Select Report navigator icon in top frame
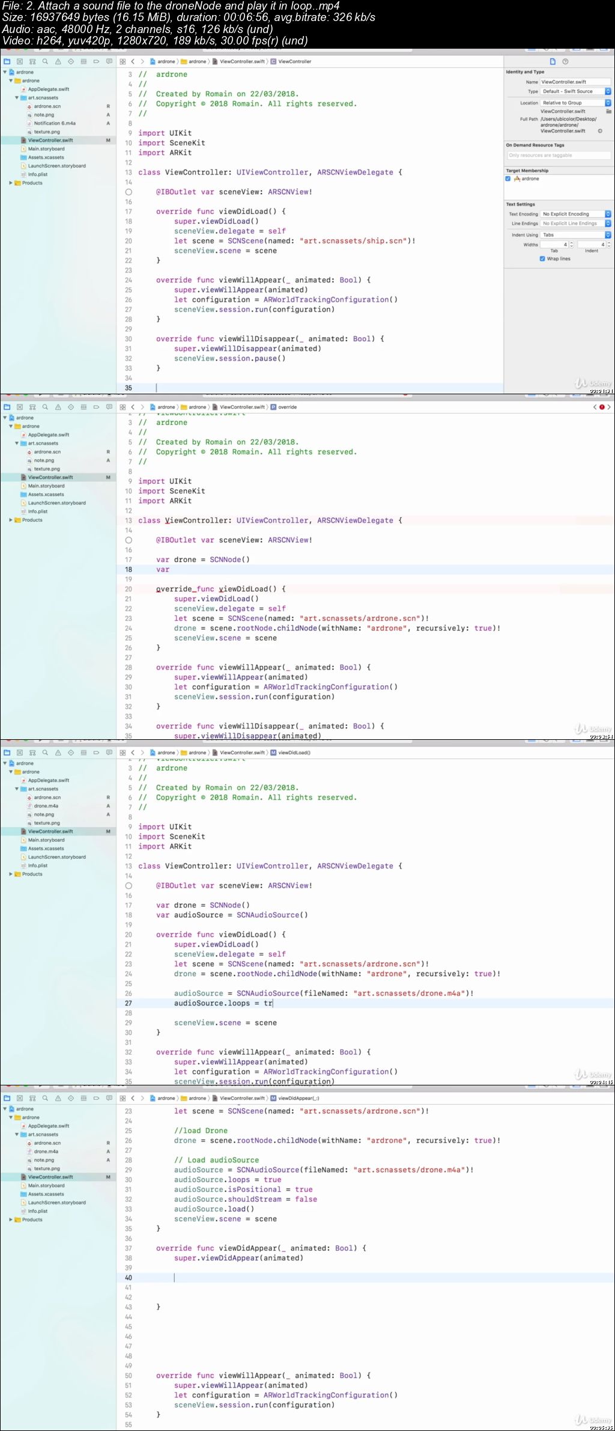The width and height of the screenshot is (615, 1431). [109, 61]
